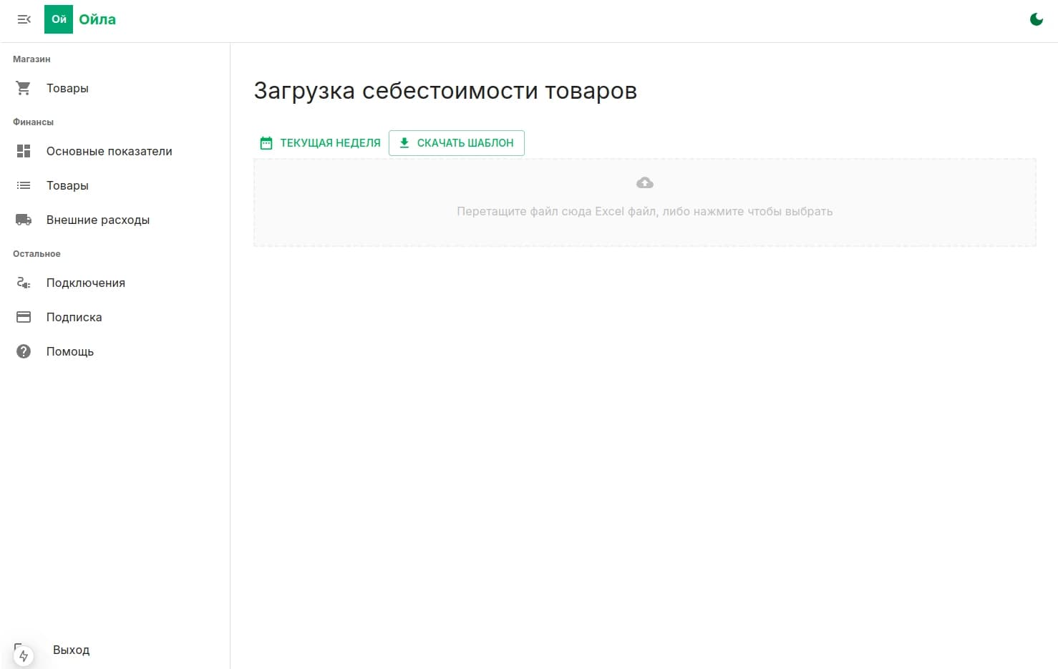The image size is (1058, 669).
Task: Open the Помощь question mark icon
Action: click(23, 351)
